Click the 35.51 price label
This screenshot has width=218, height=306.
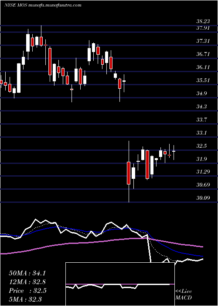pos(203,80)
